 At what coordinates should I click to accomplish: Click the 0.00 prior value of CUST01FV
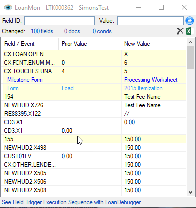tap(67, 156)
